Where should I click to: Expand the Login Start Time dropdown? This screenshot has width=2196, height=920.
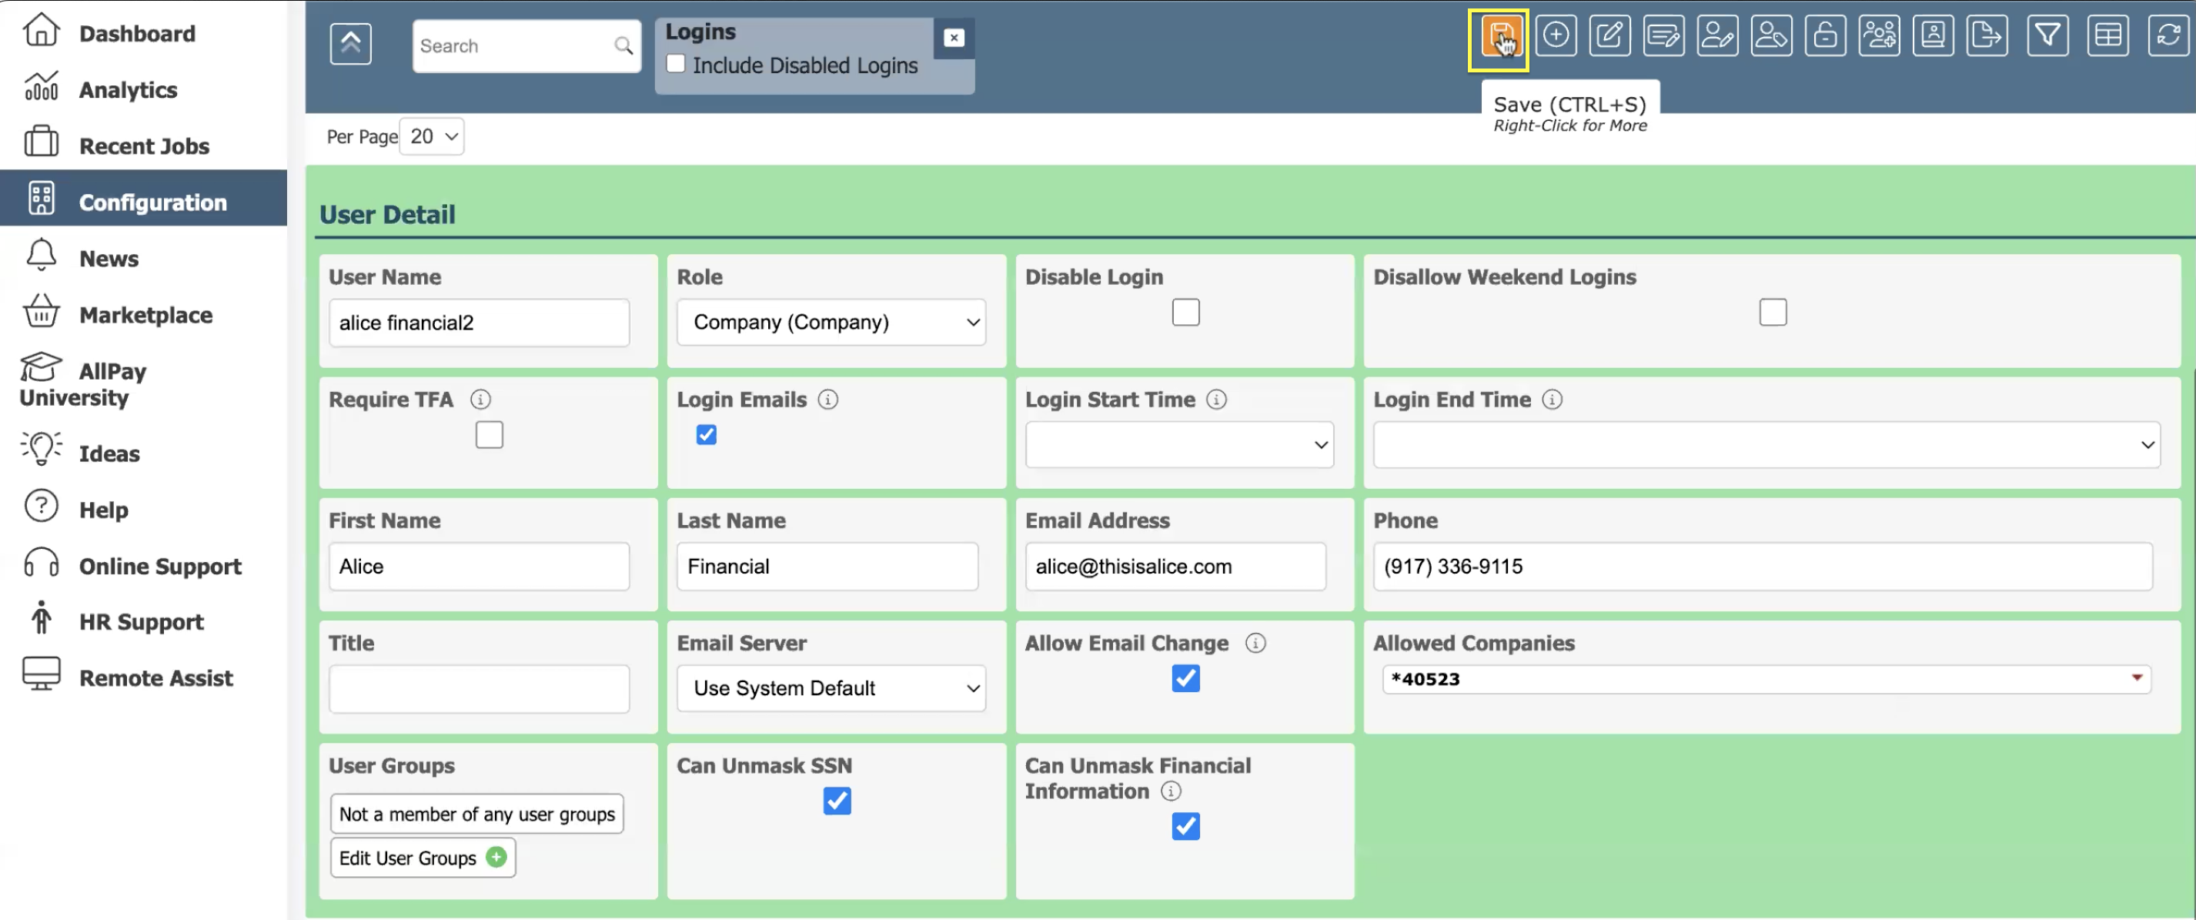[x=1178, y=444]
